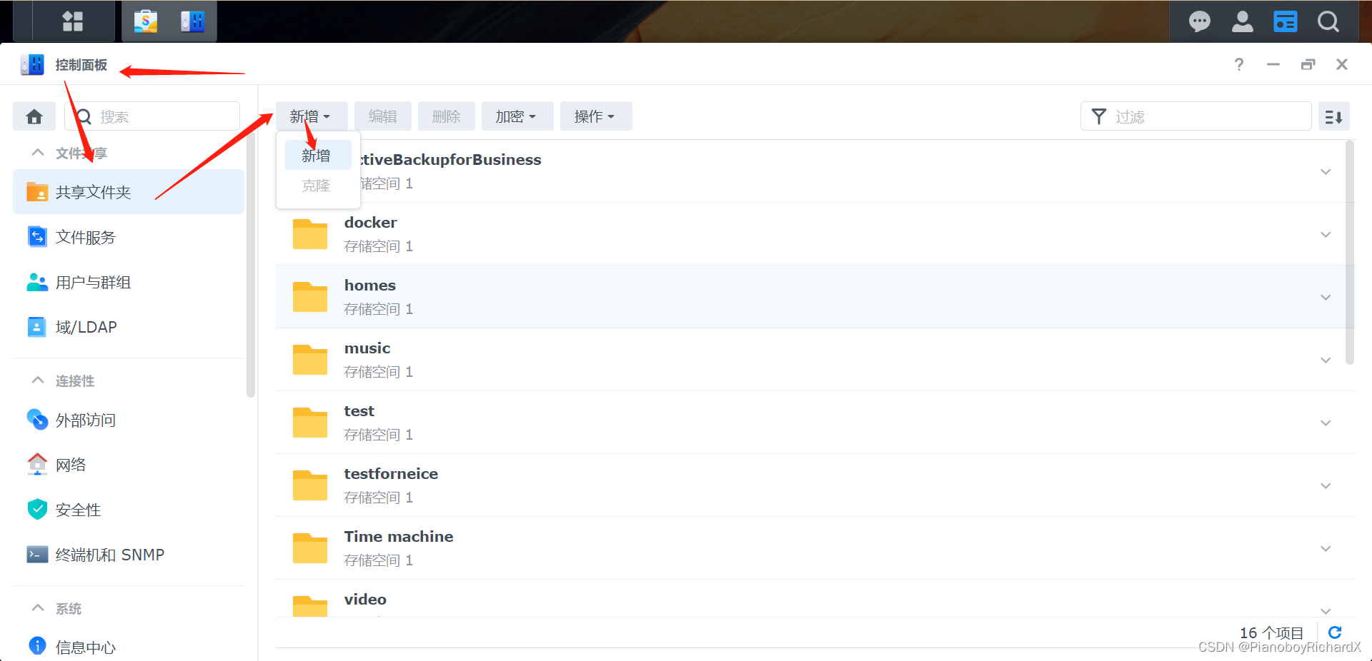This screenshot has width=1372, height=661.
Task: Open the Create (新增) dropdown button
Action: pyautogui.click(x=312, y=116)
